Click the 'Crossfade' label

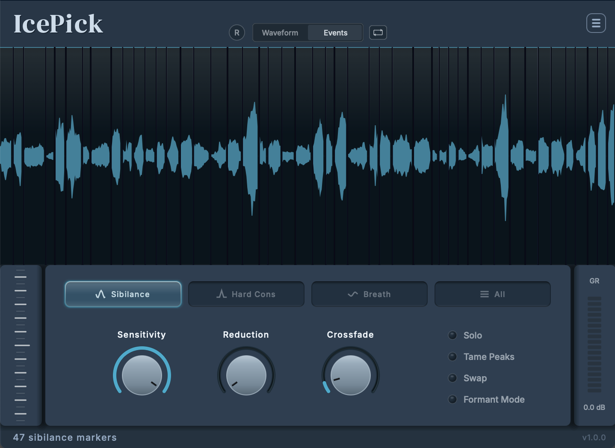tap(350, 335)
